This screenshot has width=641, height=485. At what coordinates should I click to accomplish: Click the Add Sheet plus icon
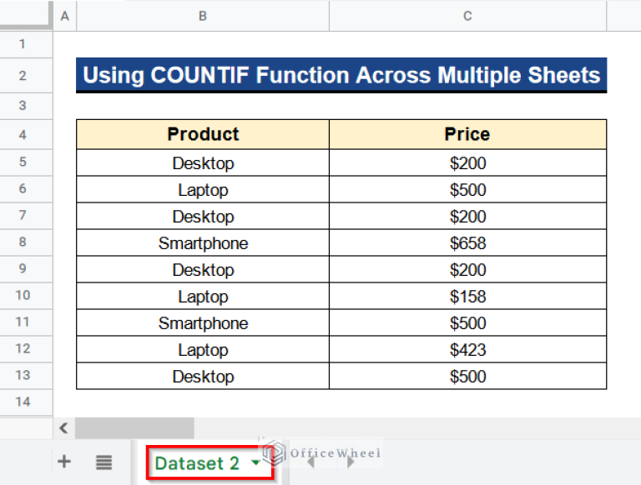(63, 462)
